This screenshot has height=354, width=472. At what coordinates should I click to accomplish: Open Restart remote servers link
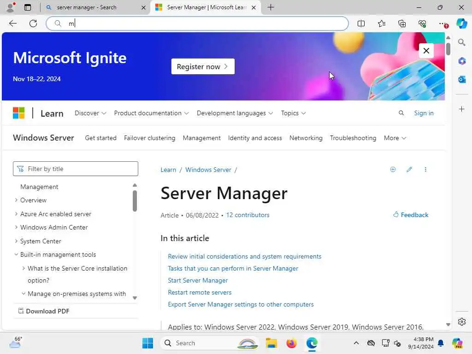[200, 292]
